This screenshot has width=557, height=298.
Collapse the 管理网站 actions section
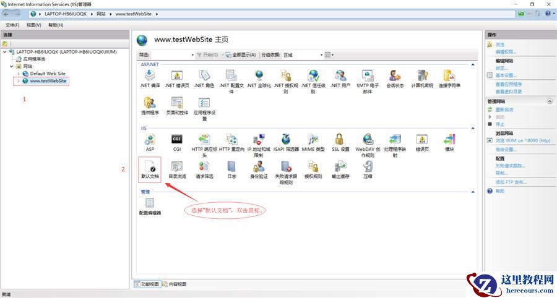click(x=550, y=101)
